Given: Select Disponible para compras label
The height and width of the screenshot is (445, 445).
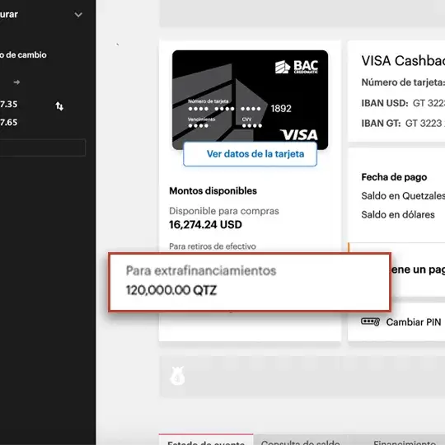Looking at the screenshot, I should (x=224, y=211).
